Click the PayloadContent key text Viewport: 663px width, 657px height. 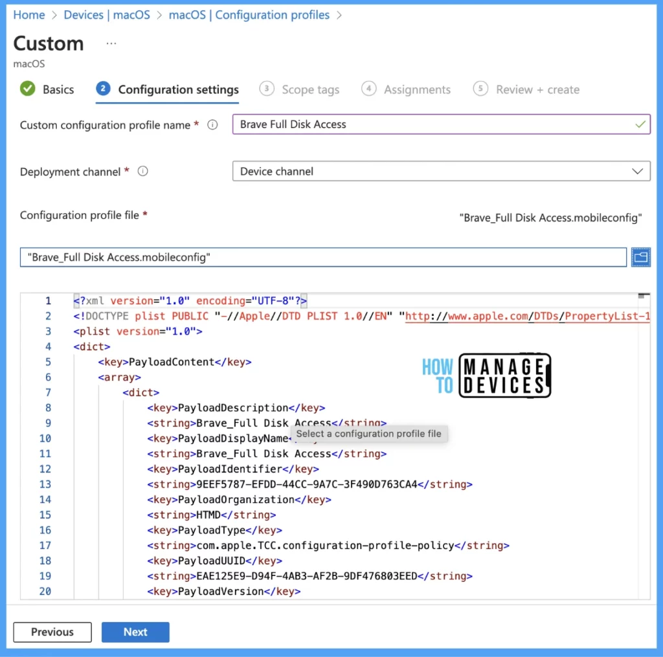tap(172, 362)
